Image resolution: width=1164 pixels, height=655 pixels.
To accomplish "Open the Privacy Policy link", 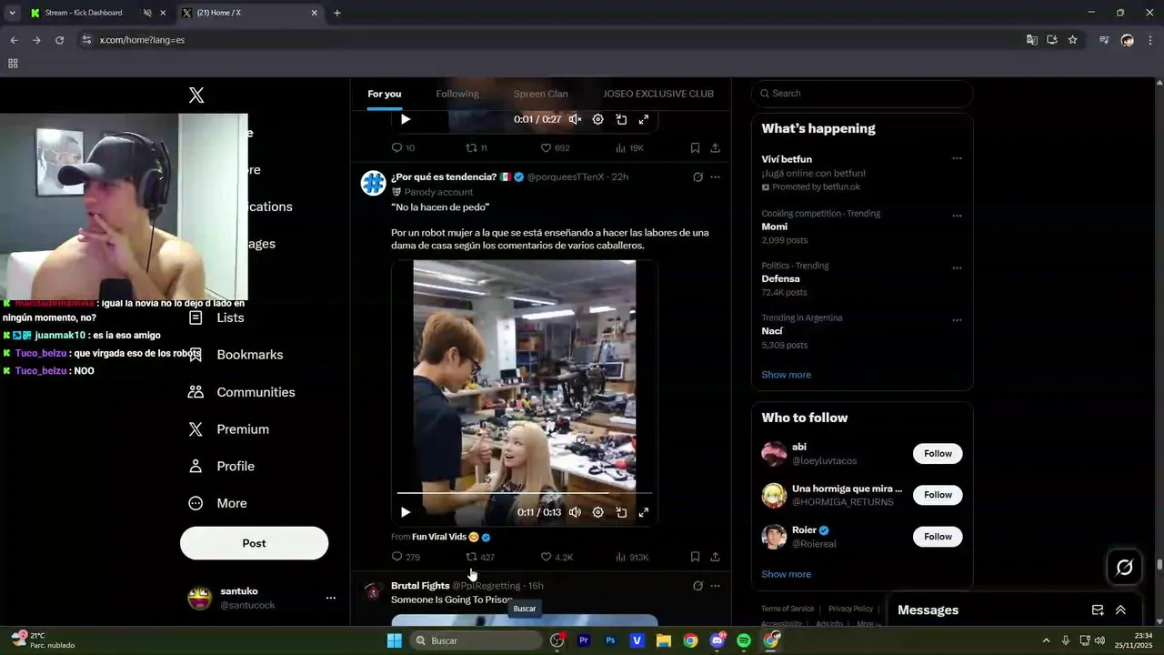I will (850, 609).
